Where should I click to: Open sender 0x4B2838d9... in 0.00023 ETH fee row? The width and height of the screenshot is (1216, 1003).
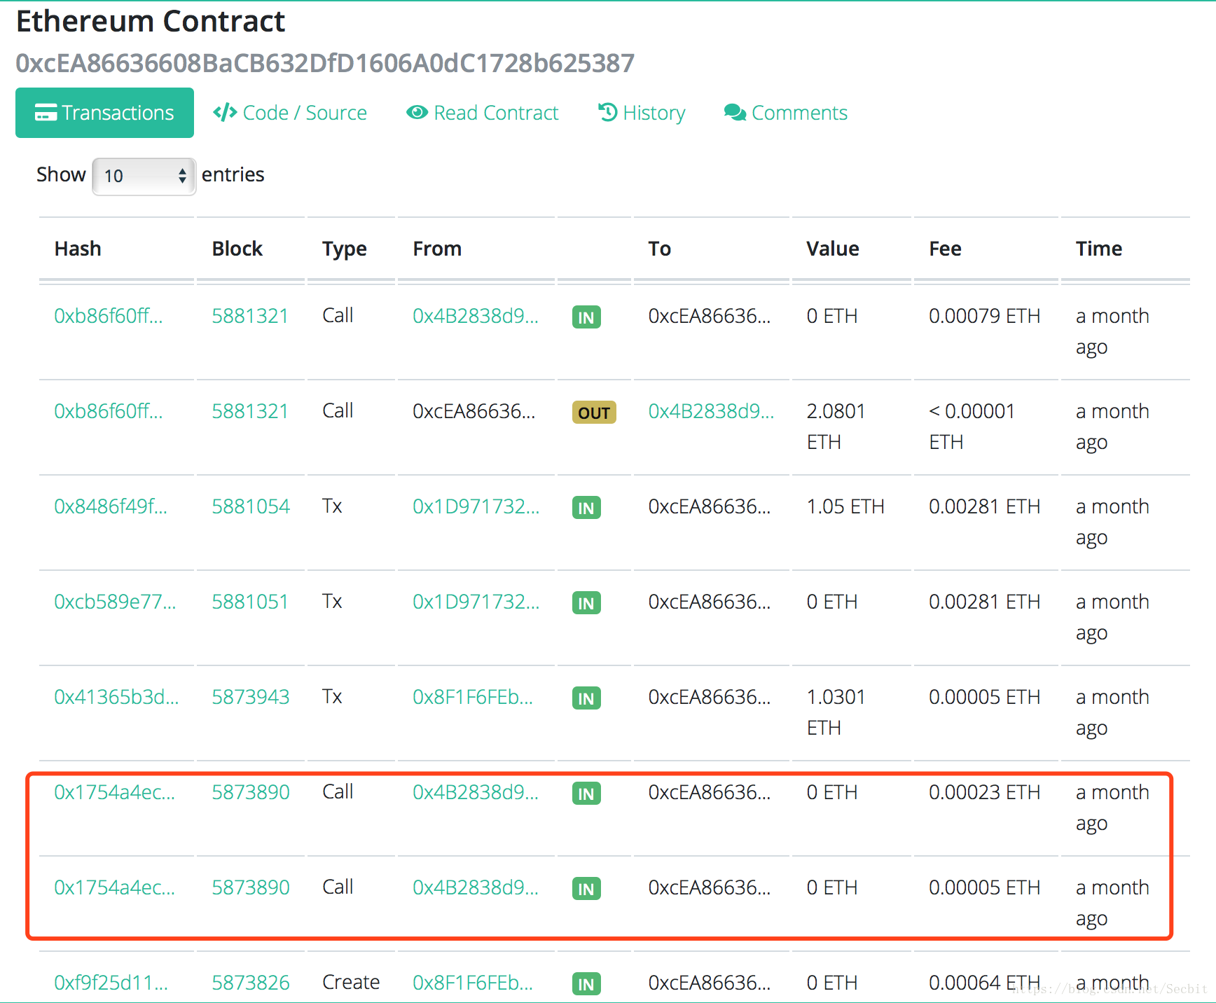click(476, 792)
